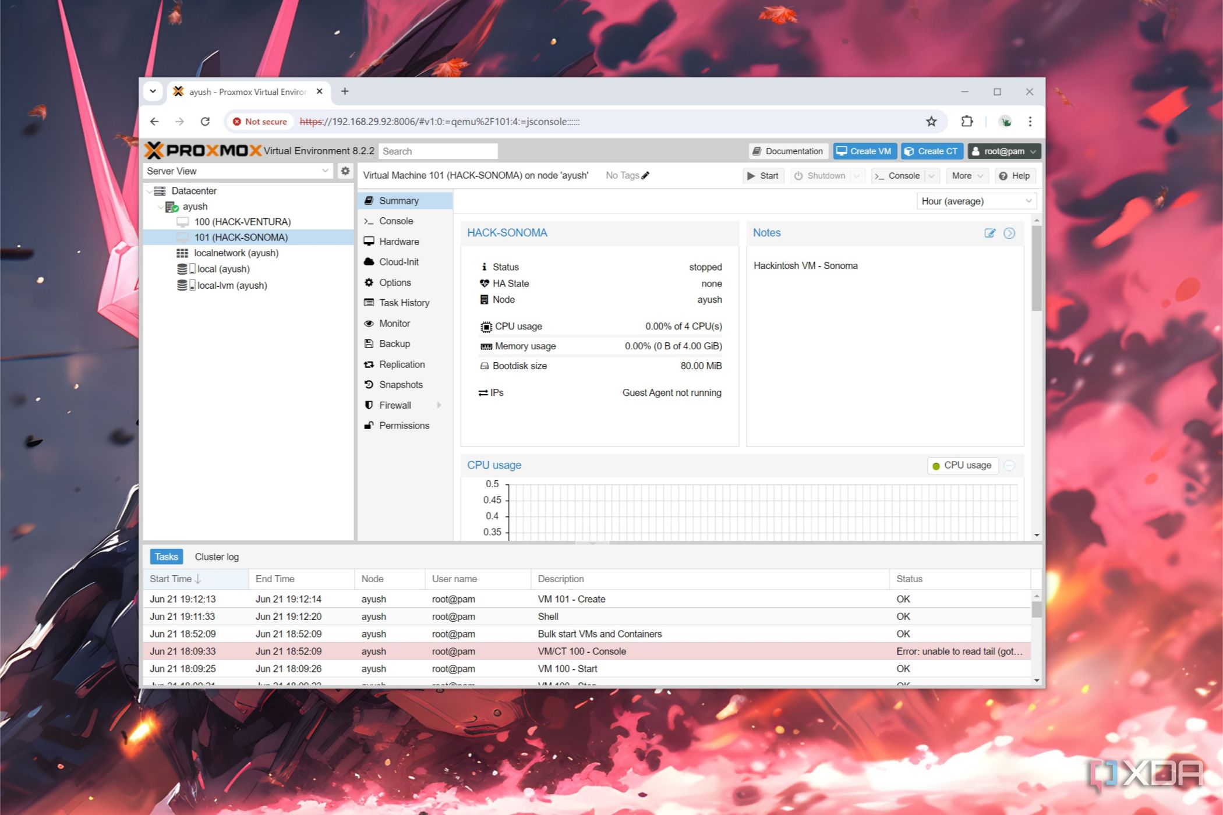This screenshot has width=1223, height=815.
Task: Reload the Proxmox page
Action: [x=205, y=121]
